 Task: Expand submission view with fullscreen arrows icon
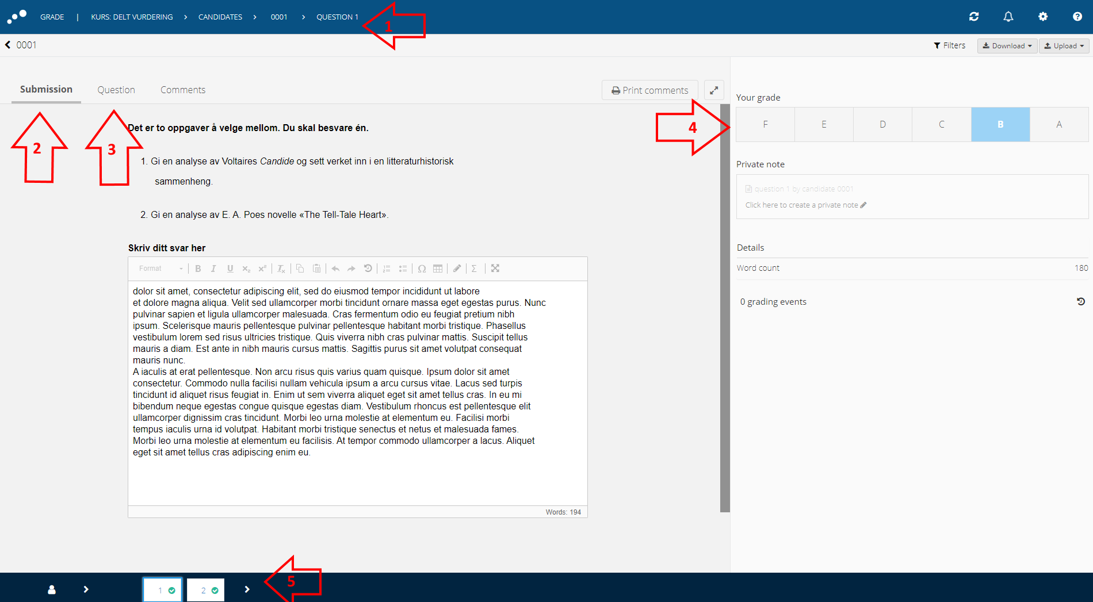point(714,90)
